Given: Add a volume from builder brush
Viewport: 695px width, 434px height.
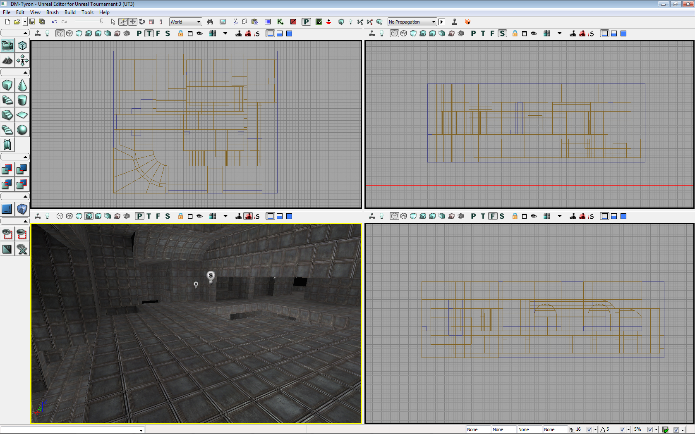Looking at the screenshot, I should 22,209.
